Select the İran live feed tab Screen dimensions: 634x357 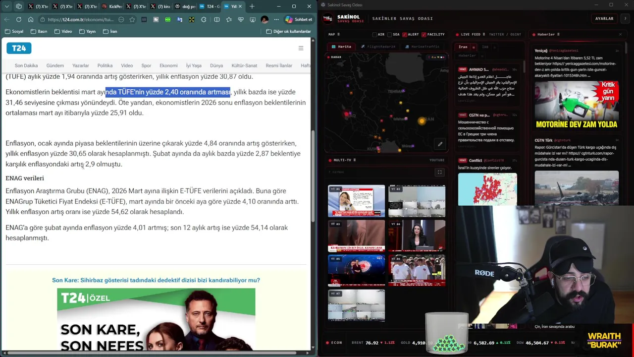pos(466,47)
